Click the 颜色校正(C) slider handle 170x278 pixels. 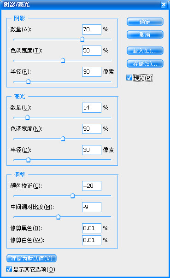(x=72, y=196)
